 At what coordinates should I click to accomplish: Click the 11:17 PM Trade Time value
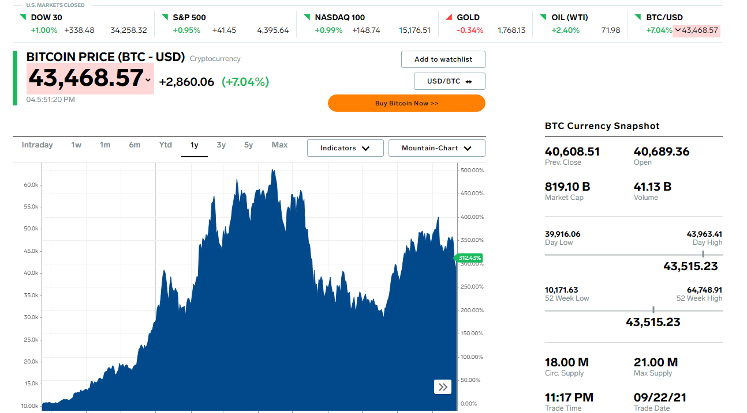pos(569,397)
